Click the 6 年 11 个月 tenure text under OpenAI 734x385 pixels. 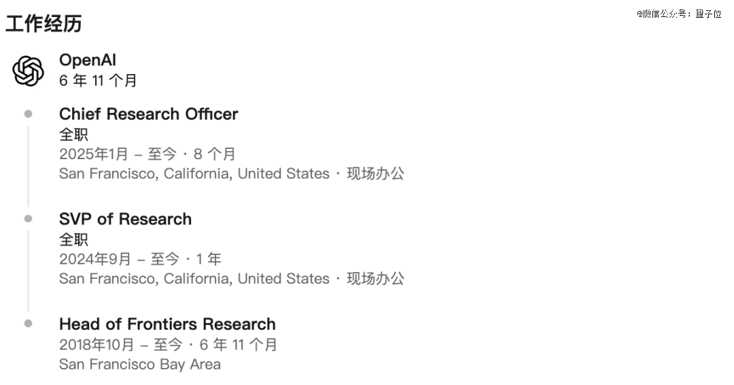click(x=98, y=80)
